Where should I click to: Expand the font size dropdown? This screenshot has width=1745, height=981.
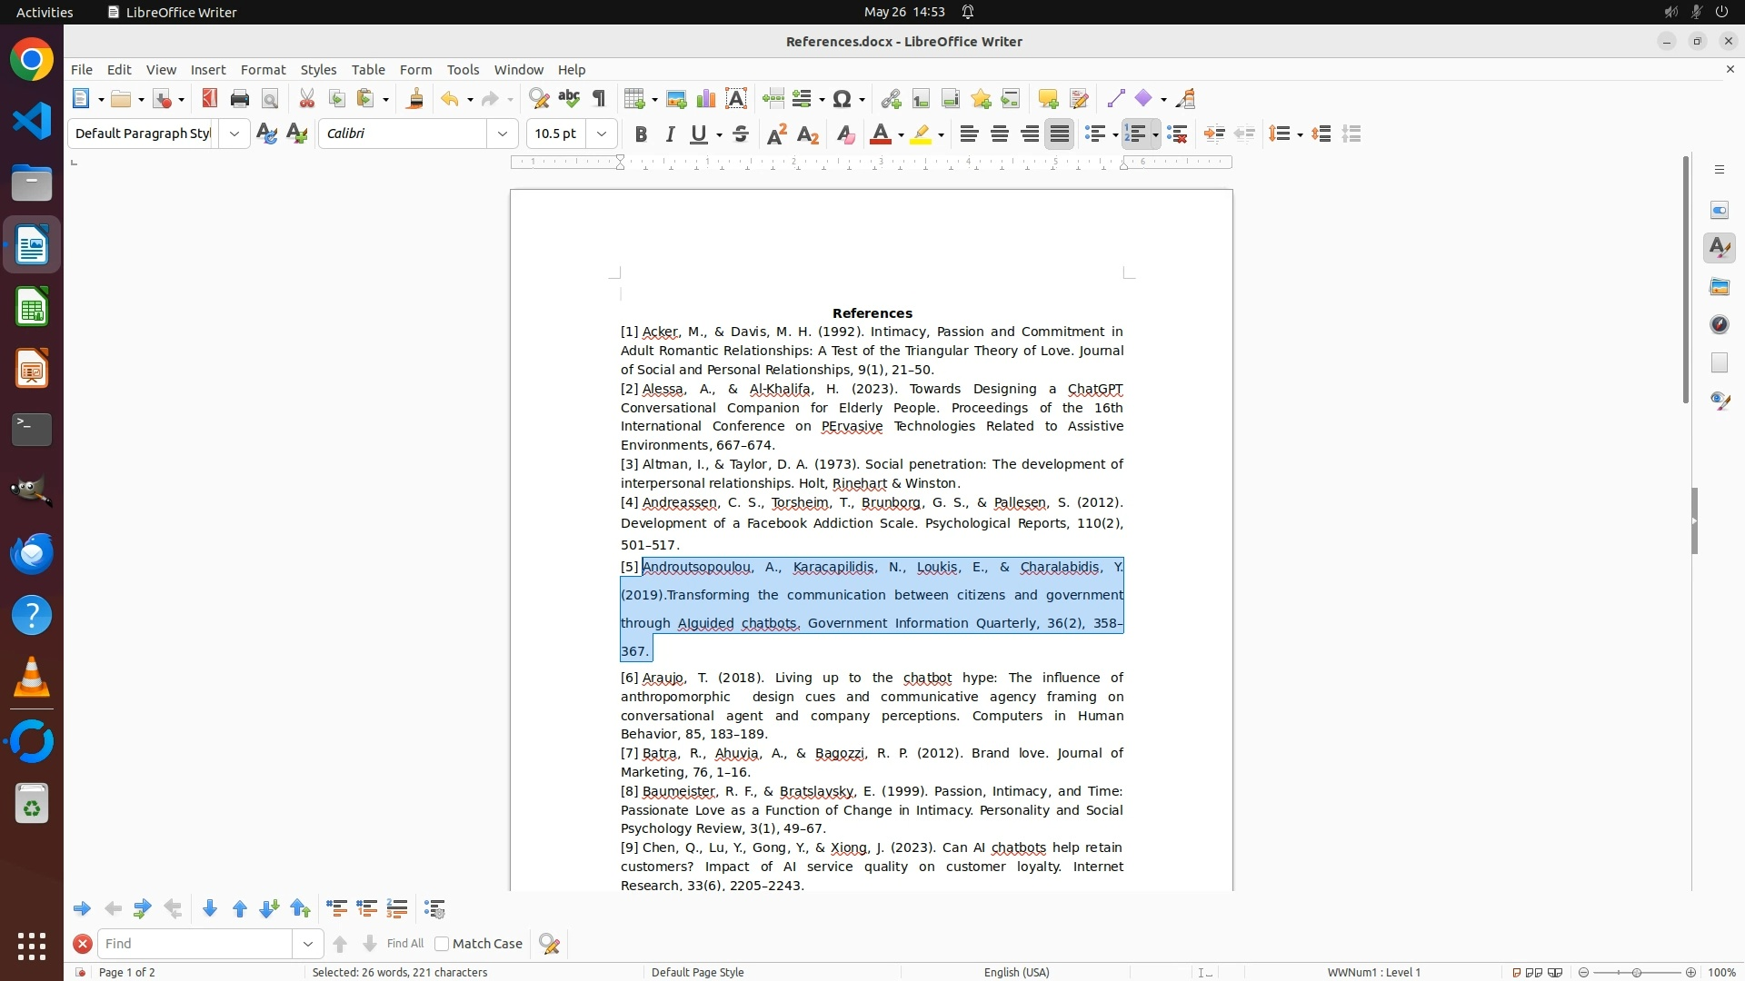pyautogui.click(x=602, y=134)
